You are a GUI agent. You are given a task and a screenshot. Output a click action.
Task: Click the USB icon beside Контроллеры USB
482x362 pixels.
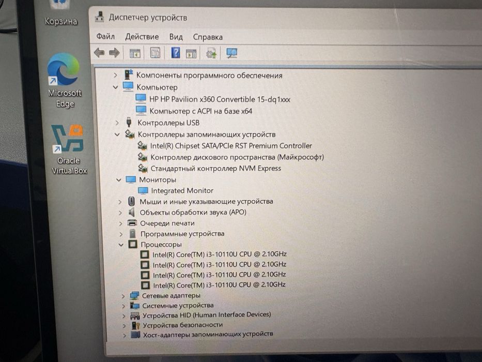(x=129, y=122)
